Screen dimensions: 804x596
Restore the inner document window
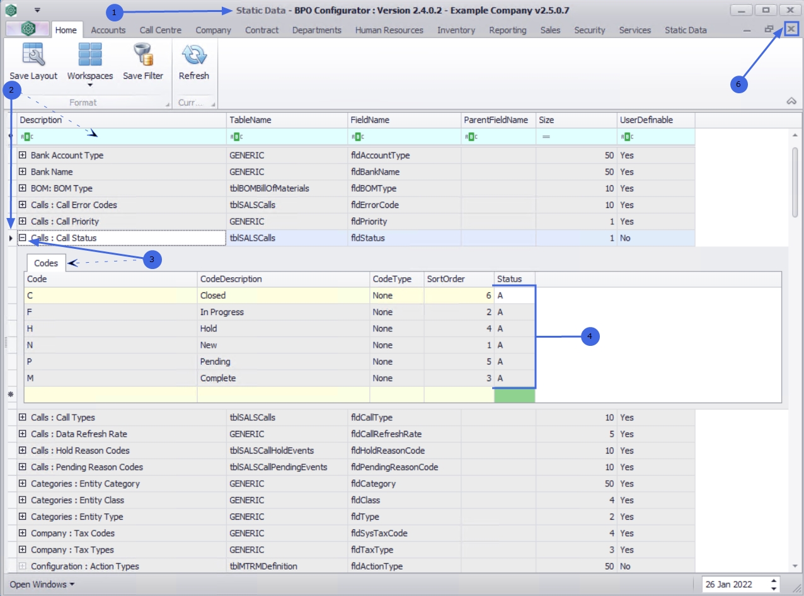[x=769, y=29]
